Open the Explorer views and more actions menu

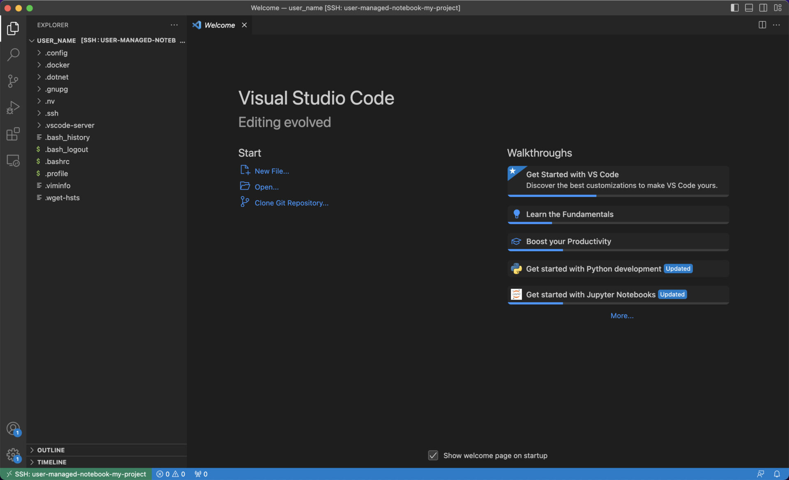pos(174,25)
